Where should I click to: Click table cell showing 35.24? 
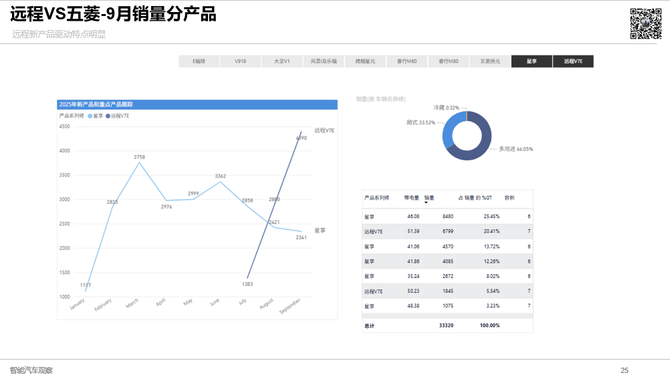[x=413, y=276]
